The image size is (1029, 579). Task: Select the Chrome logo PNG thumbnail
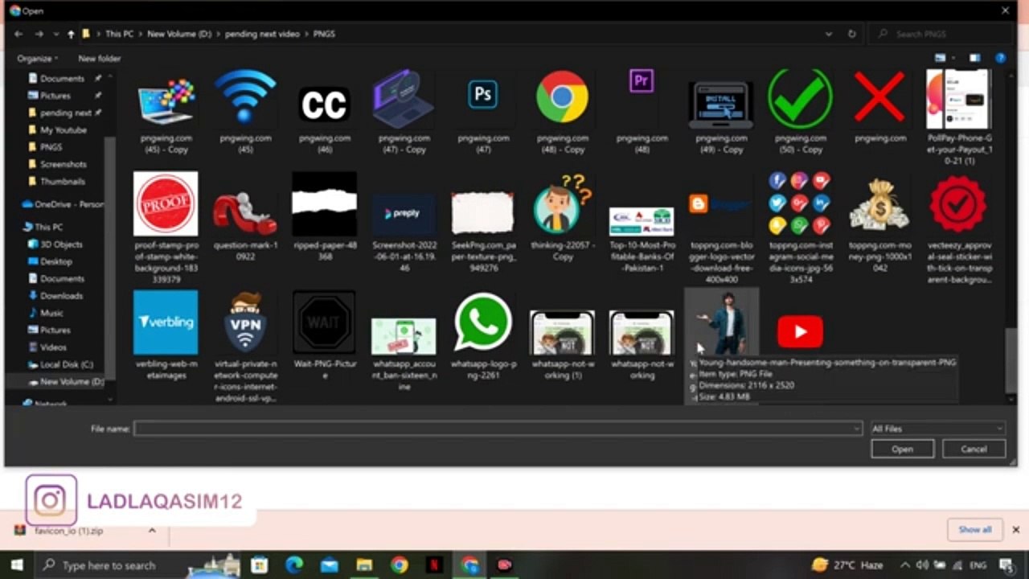click(x=562, y=97)
